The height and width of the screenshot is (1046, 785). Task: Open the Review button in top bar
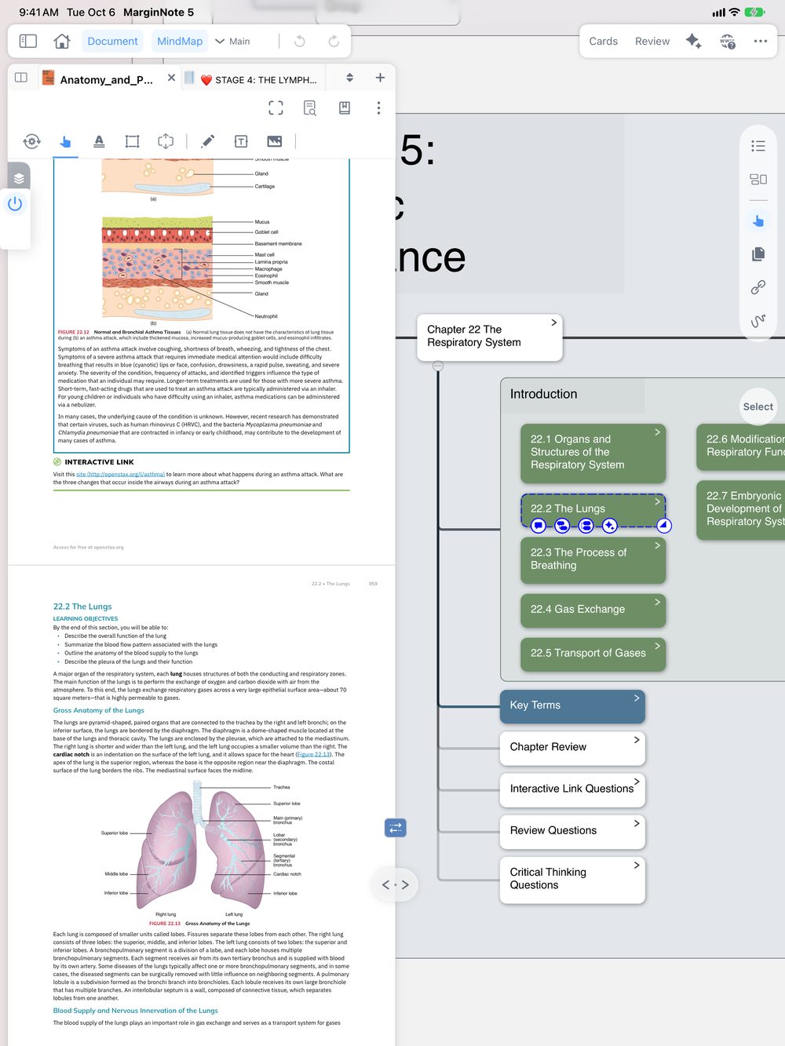[x=652, y=41]
